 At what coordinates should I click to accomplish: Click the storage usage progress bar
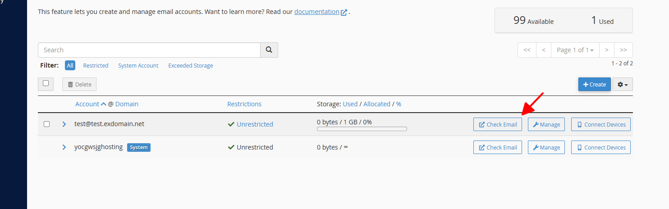(362, 129)
